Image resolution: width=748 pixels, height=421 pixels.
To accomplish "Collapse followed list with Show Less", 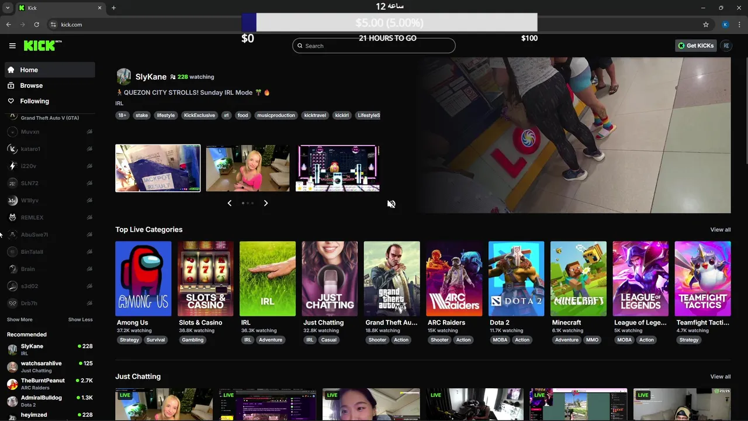I will pos(81,320).
